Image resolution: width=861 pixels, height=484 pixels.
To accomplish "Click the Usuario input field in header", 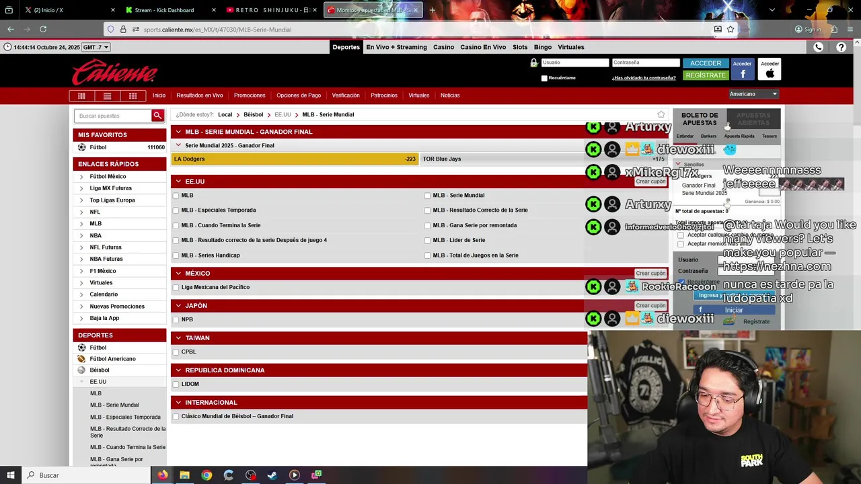I will click(x=575, y=63).
